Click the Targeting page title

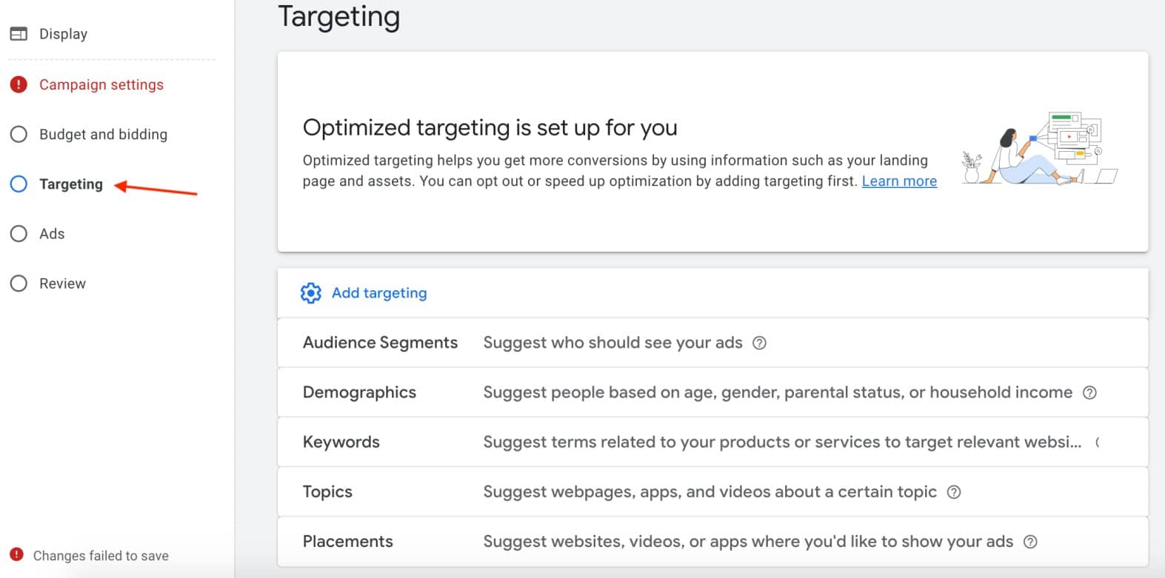(x=339, y=16)
